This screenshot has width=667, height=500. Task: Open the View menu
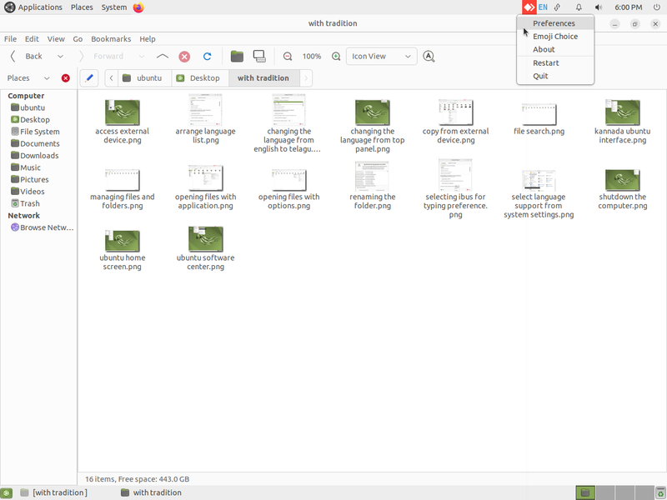click(56, 38)
